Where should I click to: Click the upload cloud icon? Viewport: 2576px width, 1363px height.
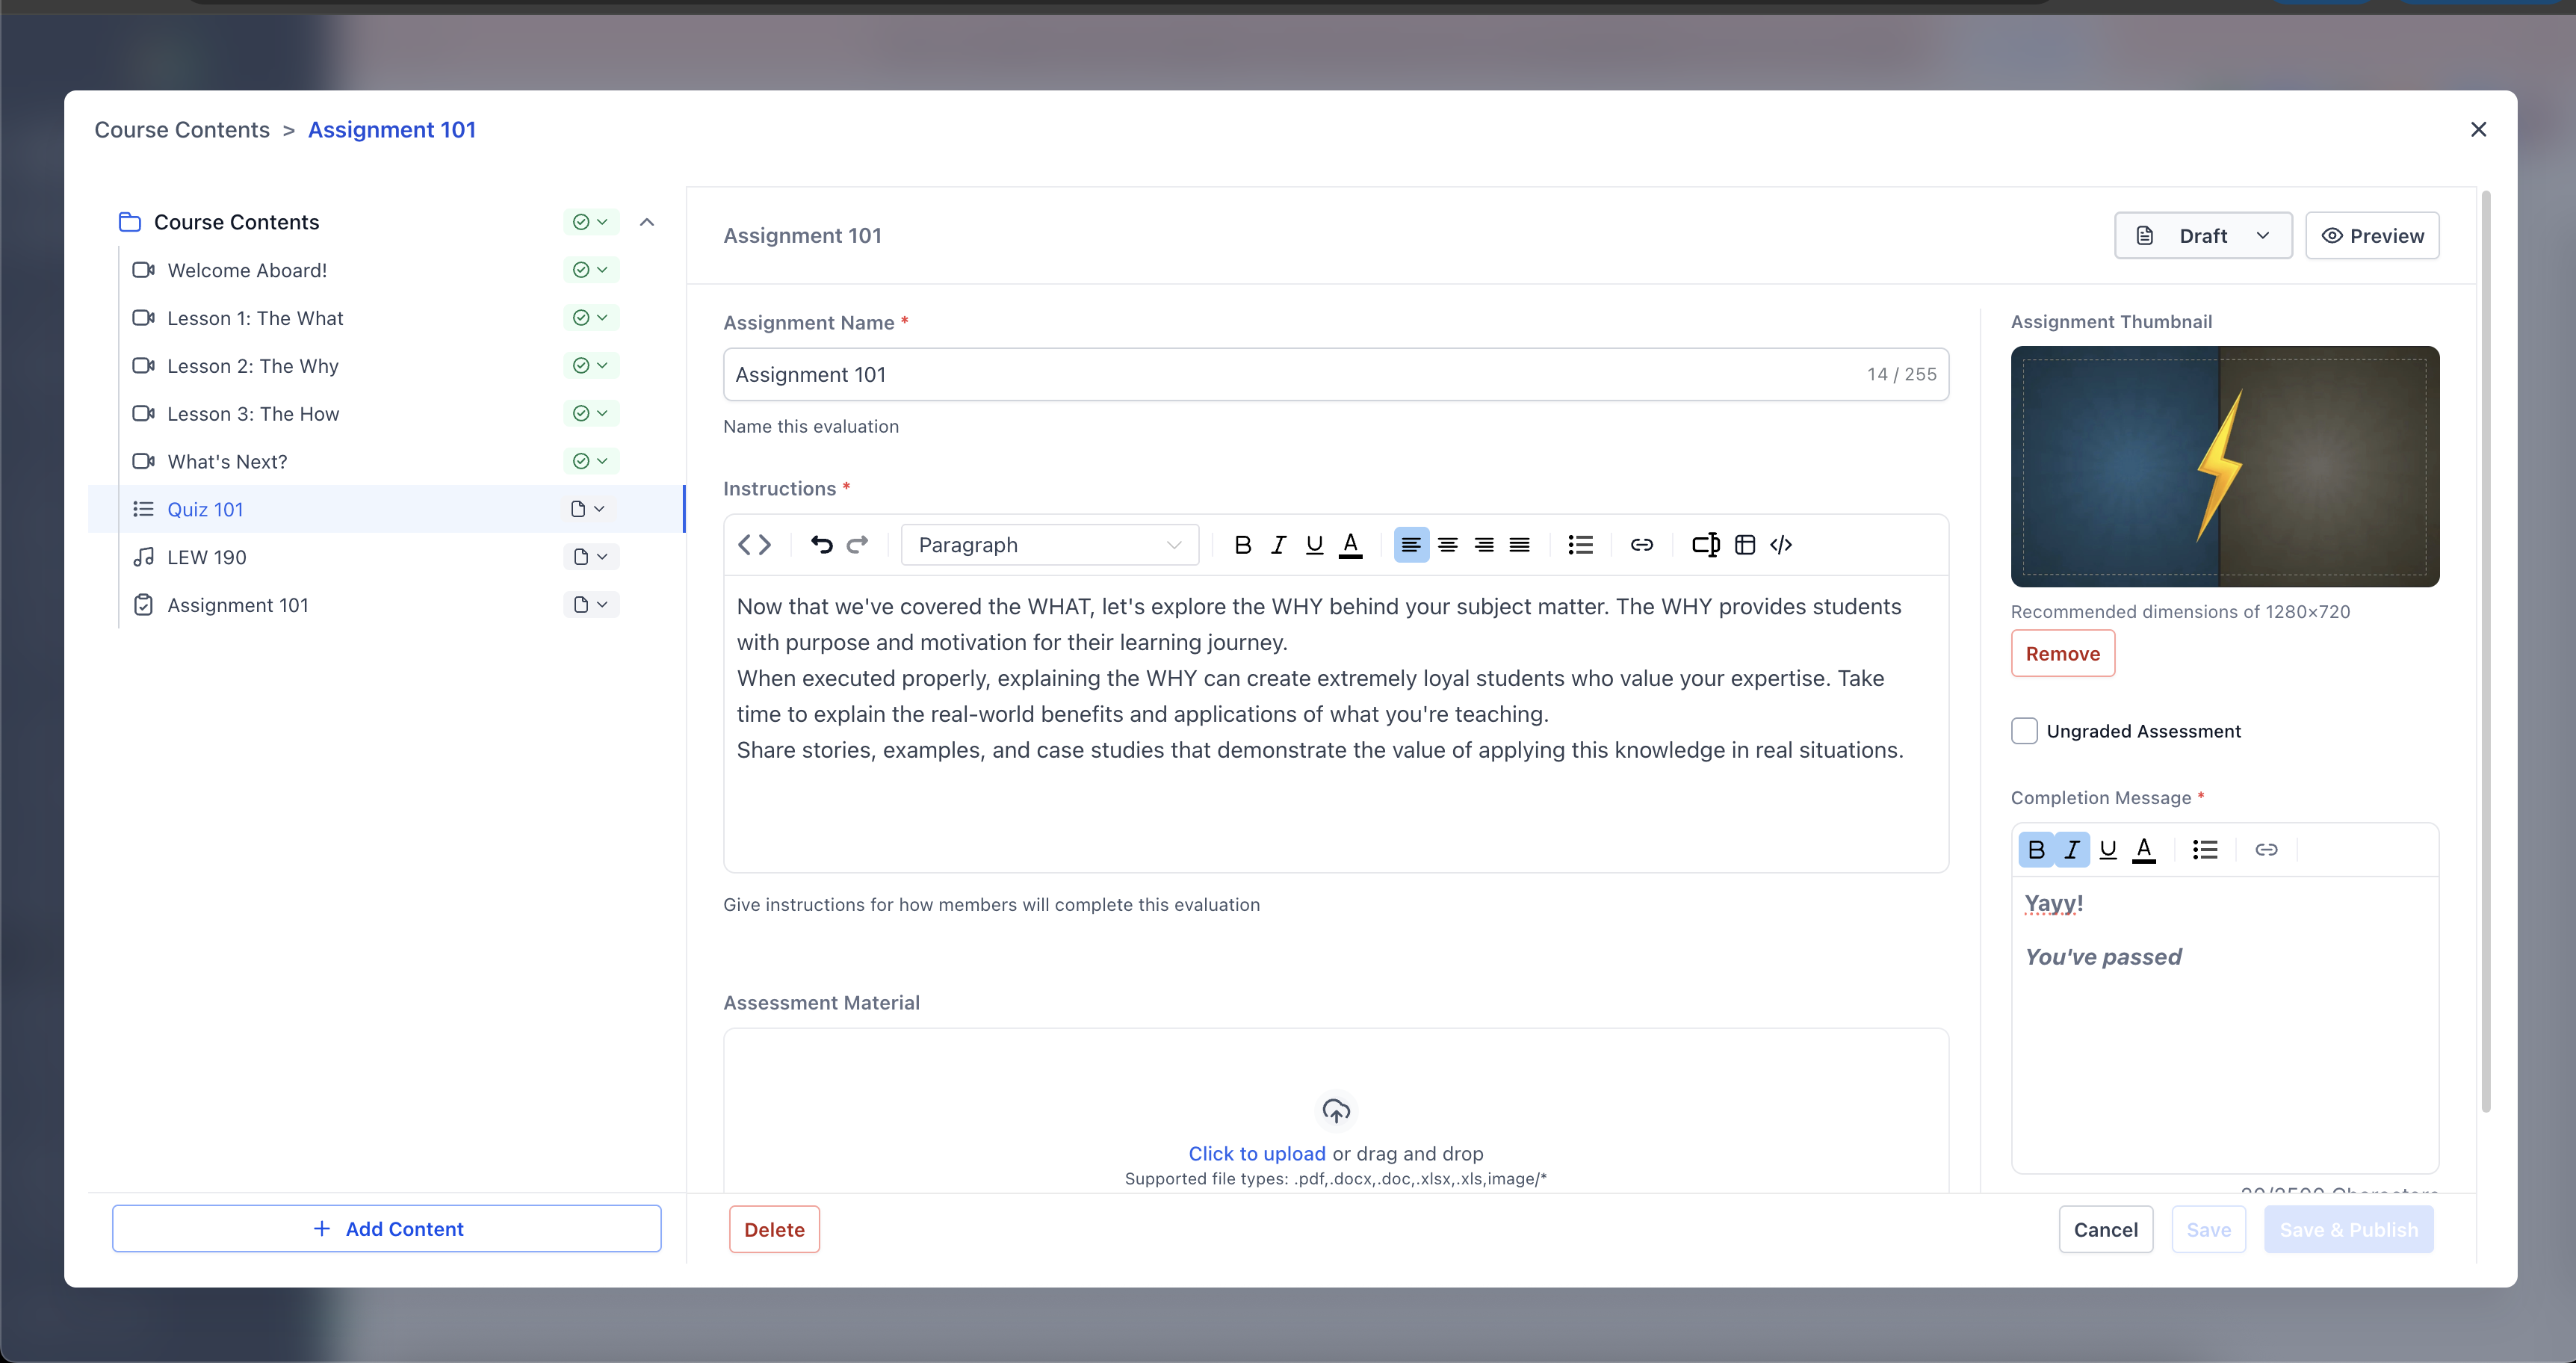click(x=1336, y=1110)
